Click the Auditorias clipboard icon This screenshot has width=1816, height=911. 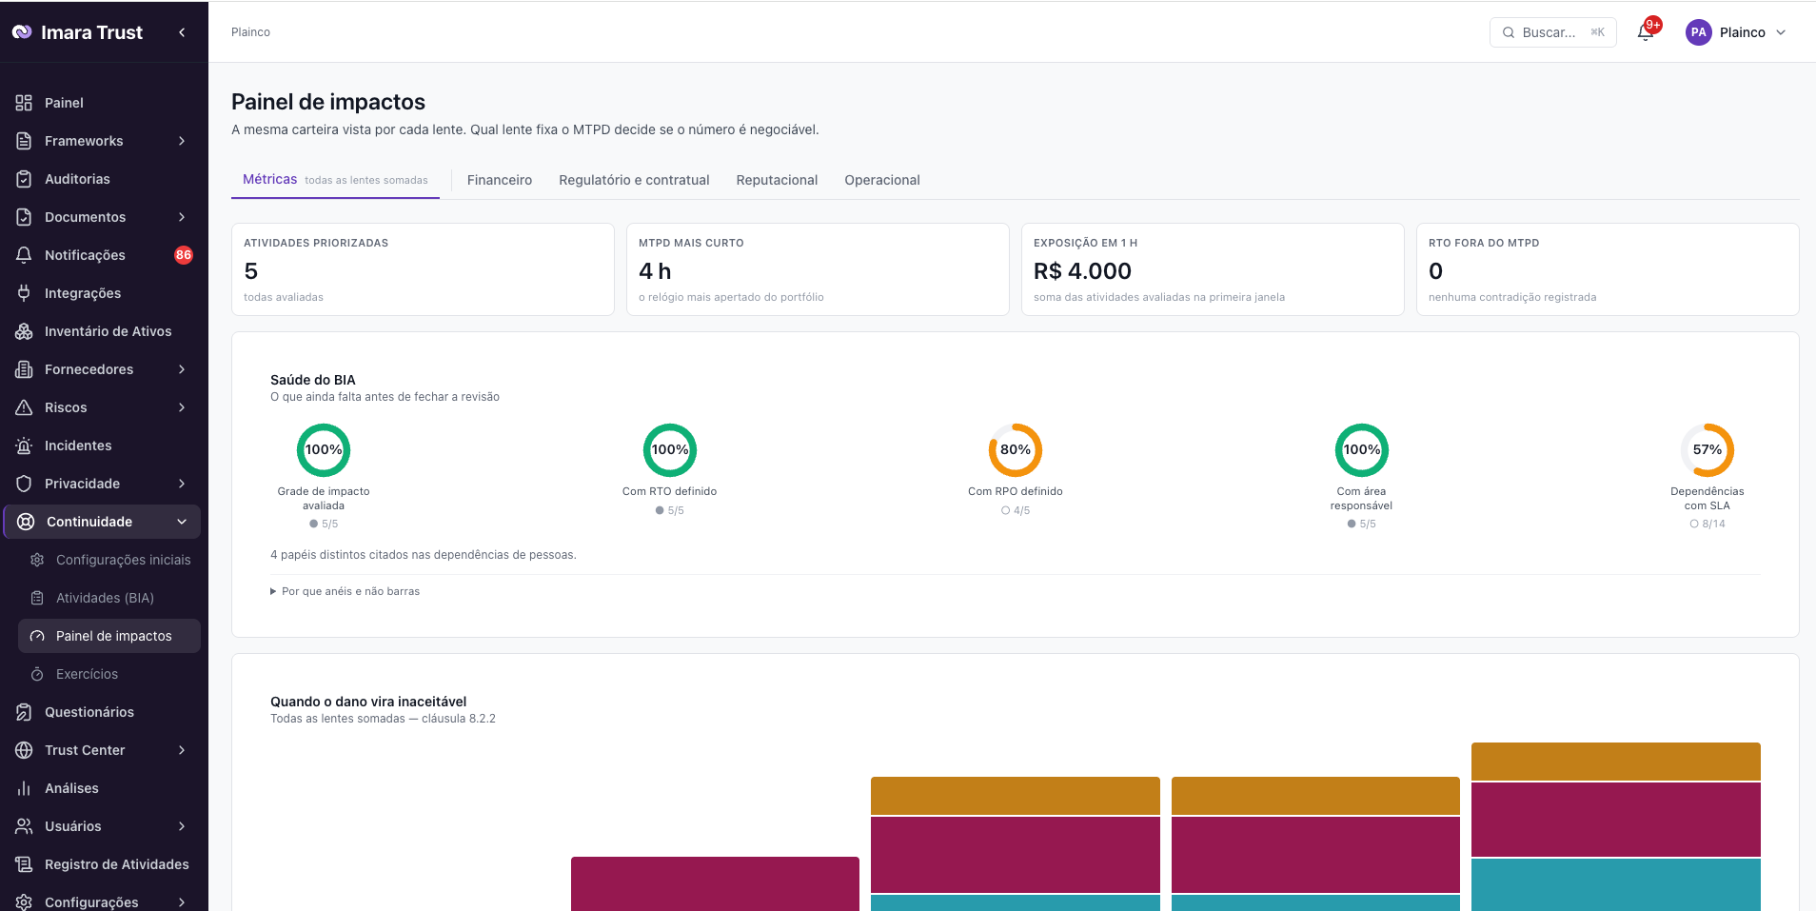pyautogui.click(x=24, y=179)
